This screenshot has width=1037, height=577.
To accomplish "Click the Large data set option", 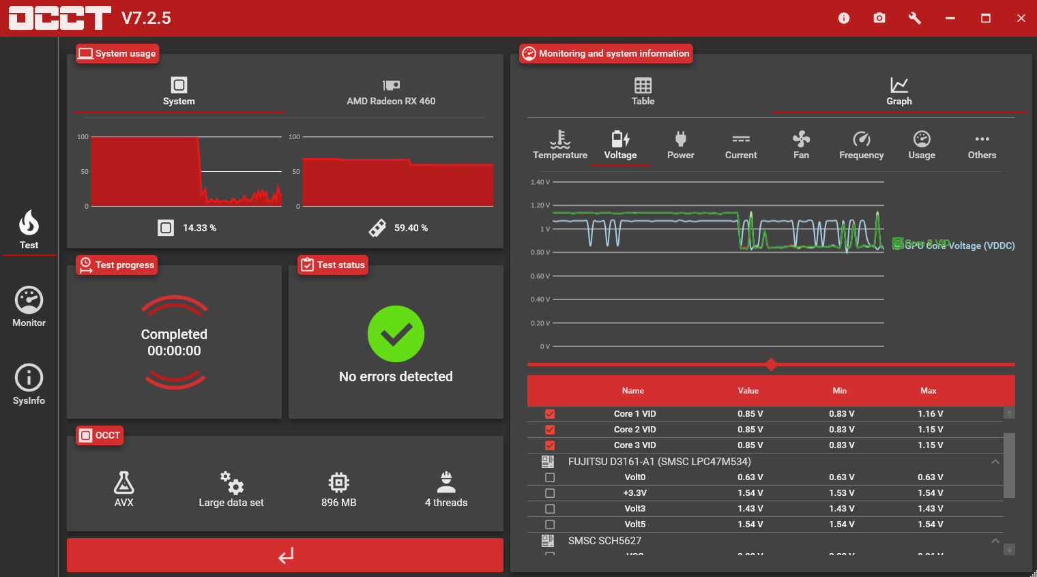I will tap(231, 489).
